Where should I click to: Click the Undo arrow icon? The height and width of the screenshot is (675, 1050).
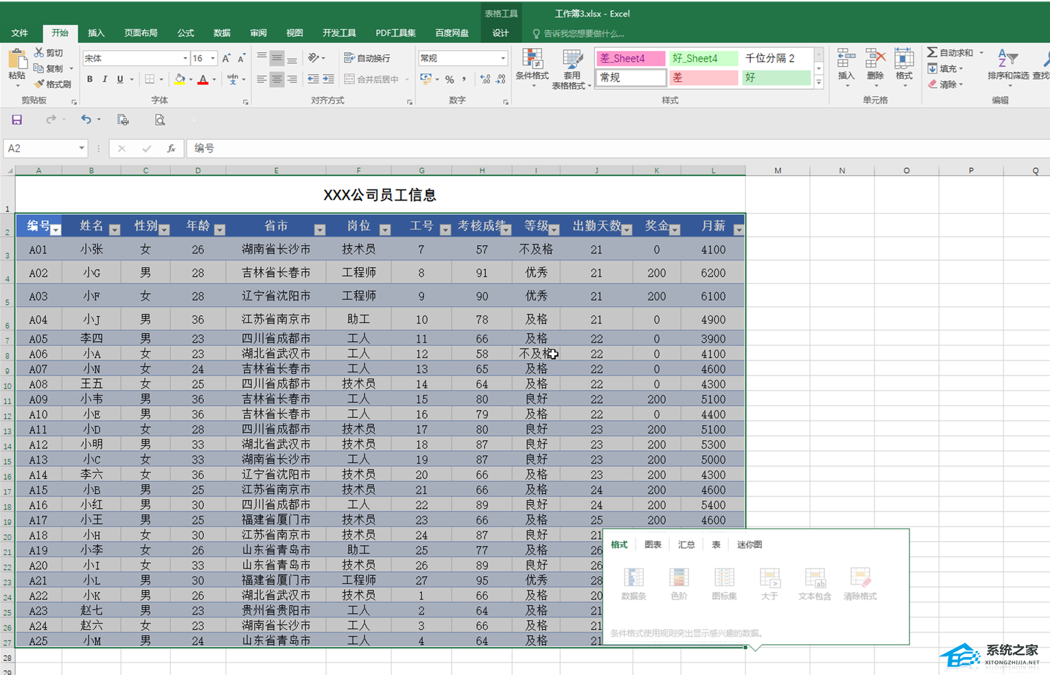[x=86, y=119]
